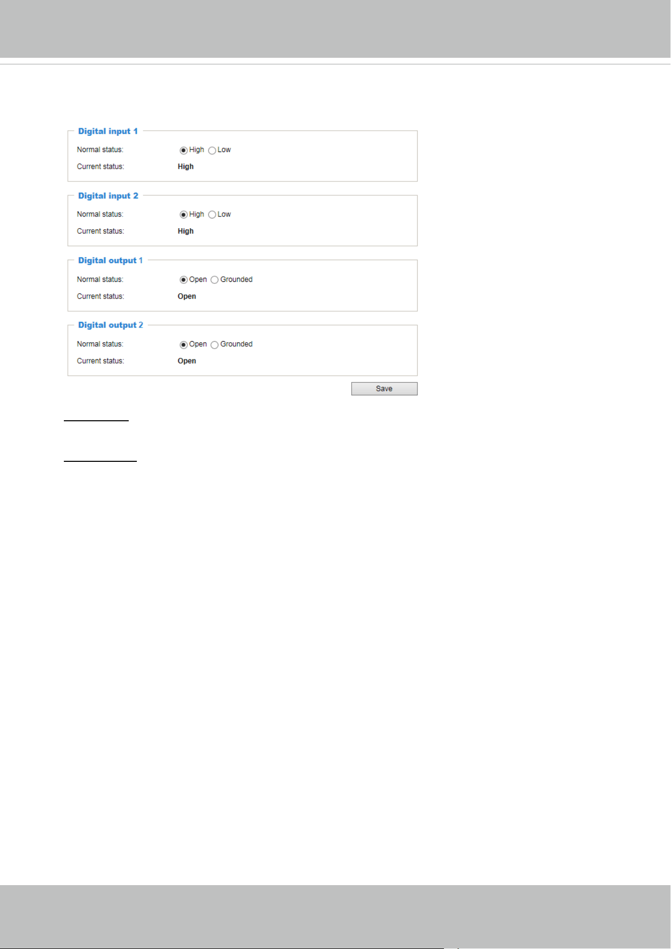Select Low for Digital input 2
Screen dimensions: 671x949
(x=212, y=215)
